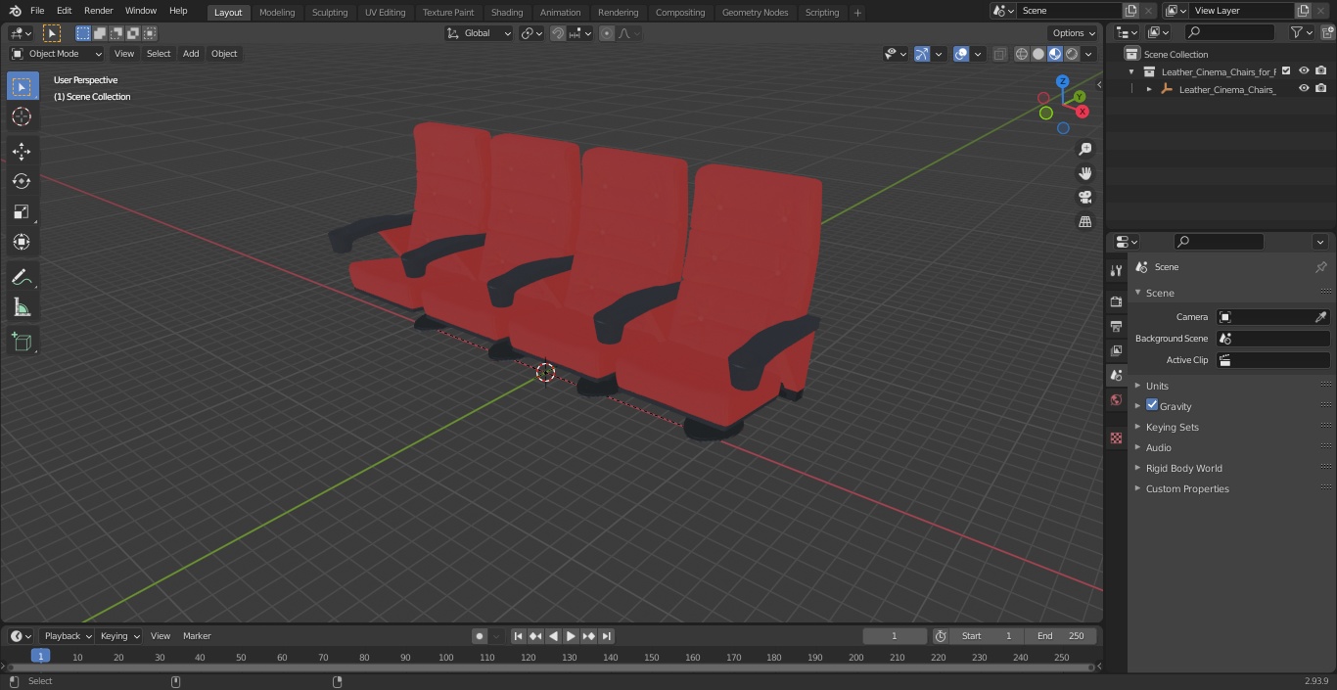Switch to solid viewport shading

coord(1038,54)
